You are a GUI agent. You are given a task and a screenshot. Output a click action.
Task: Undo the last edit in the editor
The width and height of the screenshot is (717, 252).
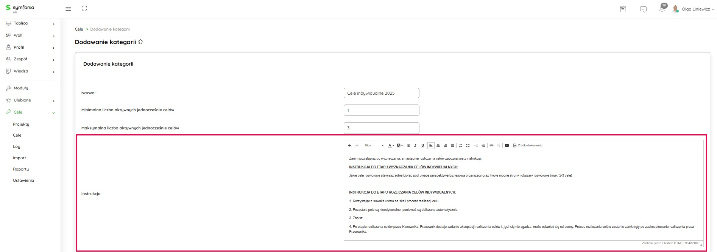[x=349, y=146]
